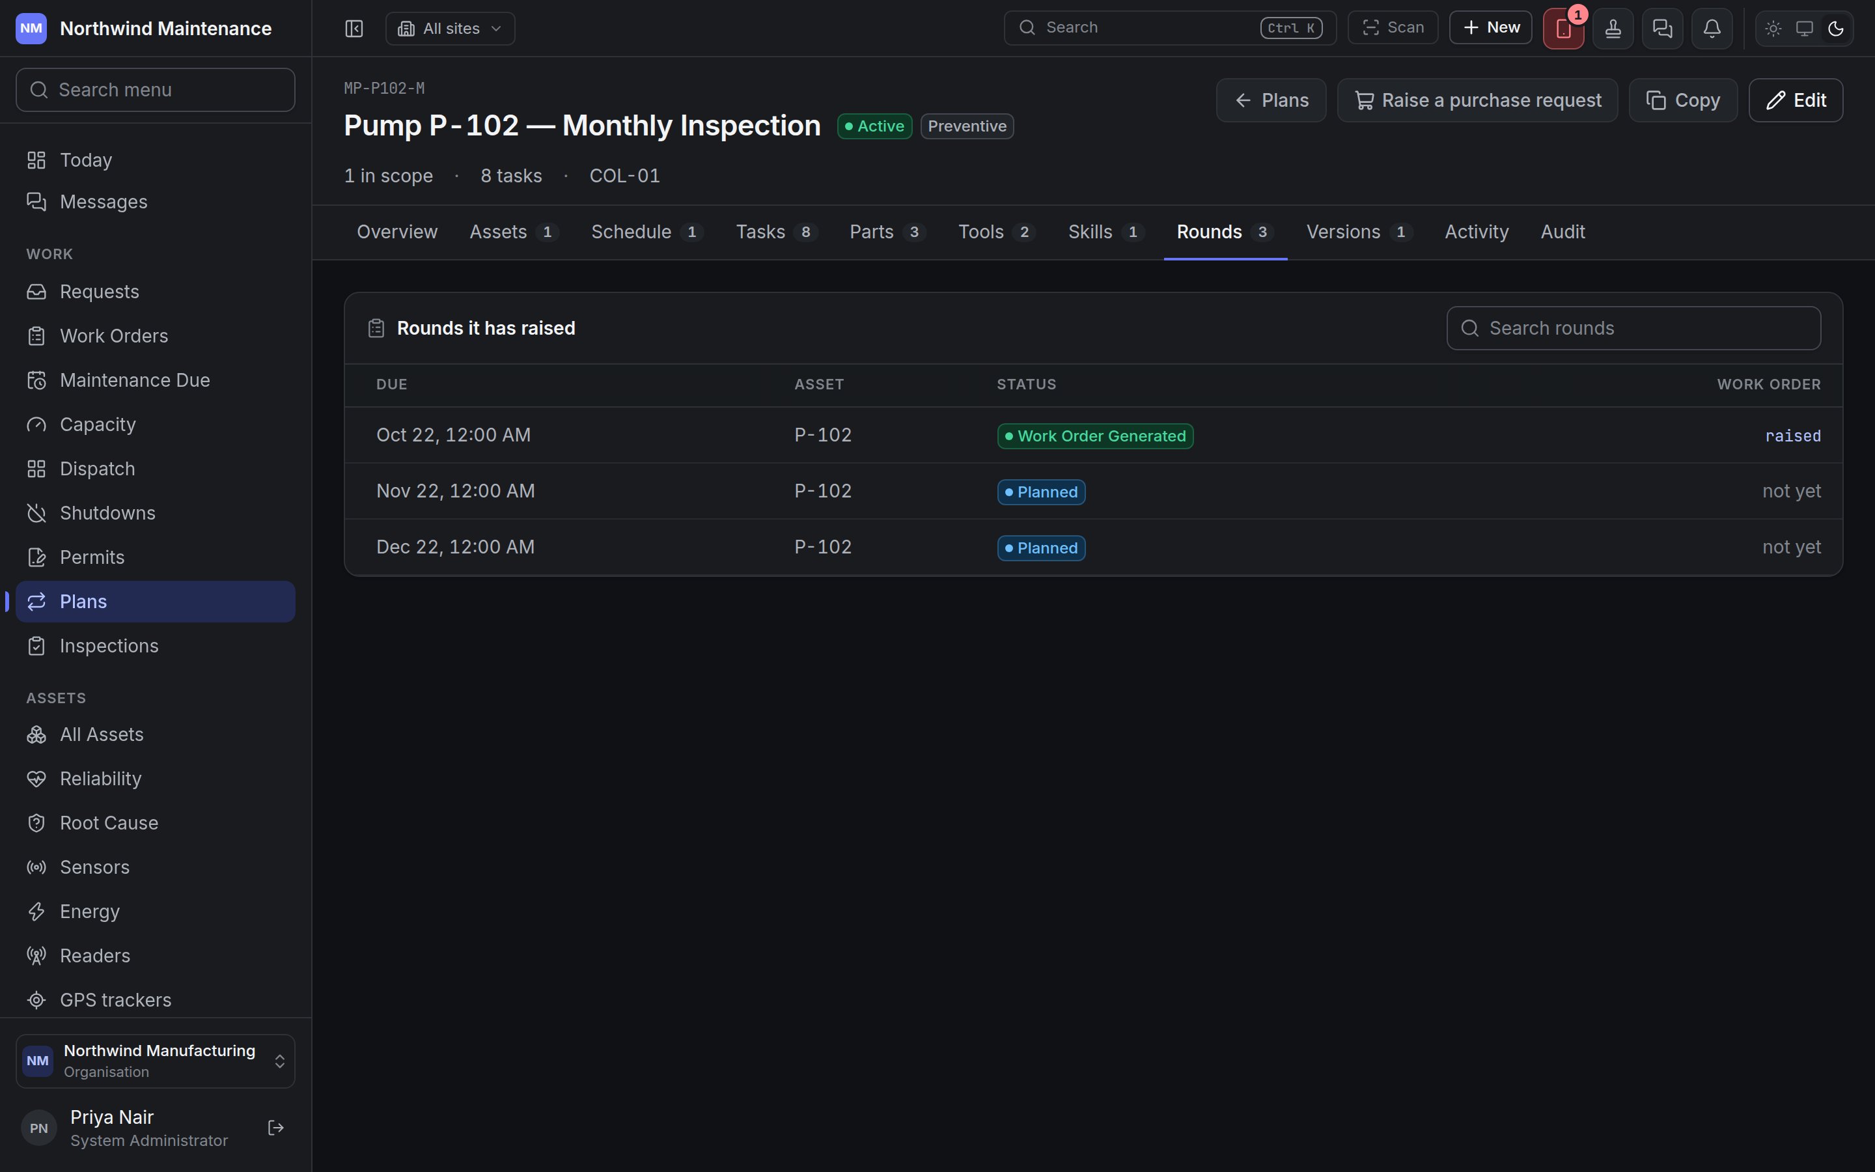Expand Northwind Manufacturing organisation switcher
Viewport: 1875px width, 1172px height.
(x=155, y=1061)
